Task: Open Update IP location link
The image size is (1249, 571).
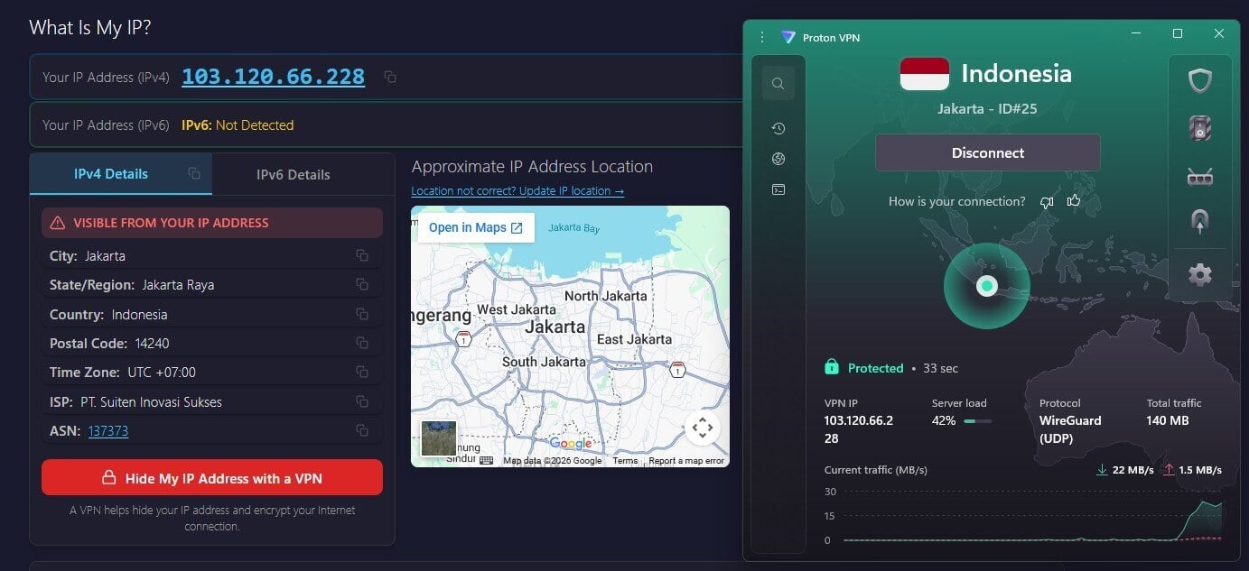Action: [517, 191]
